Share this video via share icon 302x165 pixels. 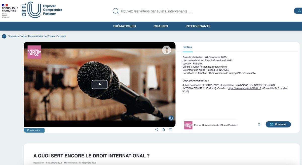157,129
